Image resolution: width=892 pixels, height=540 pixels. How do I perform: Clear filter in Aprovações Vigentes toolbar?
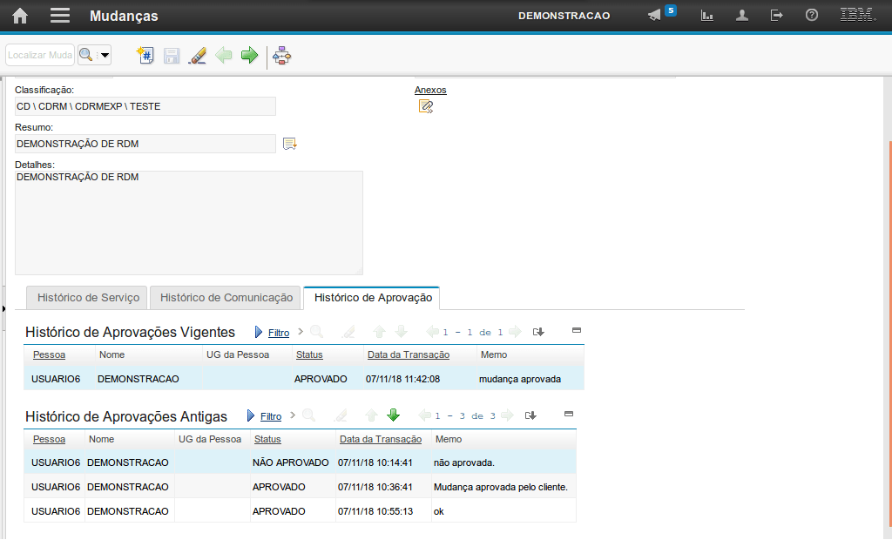tap(348, 332)
